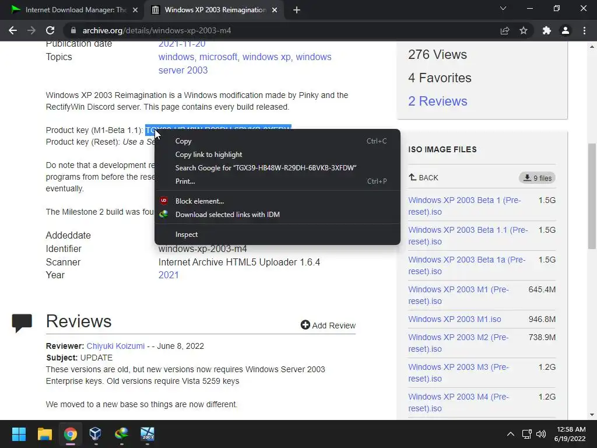Viewport: 597px width, 448px height.
Task: Select Block element... in the context menu
Action: click(277, 201)
